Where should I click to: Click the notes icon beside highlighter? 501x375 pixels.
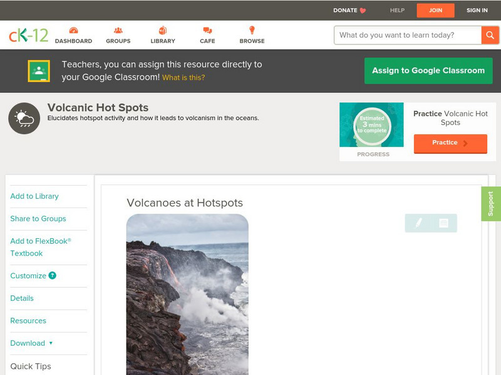tap(443, 222)
